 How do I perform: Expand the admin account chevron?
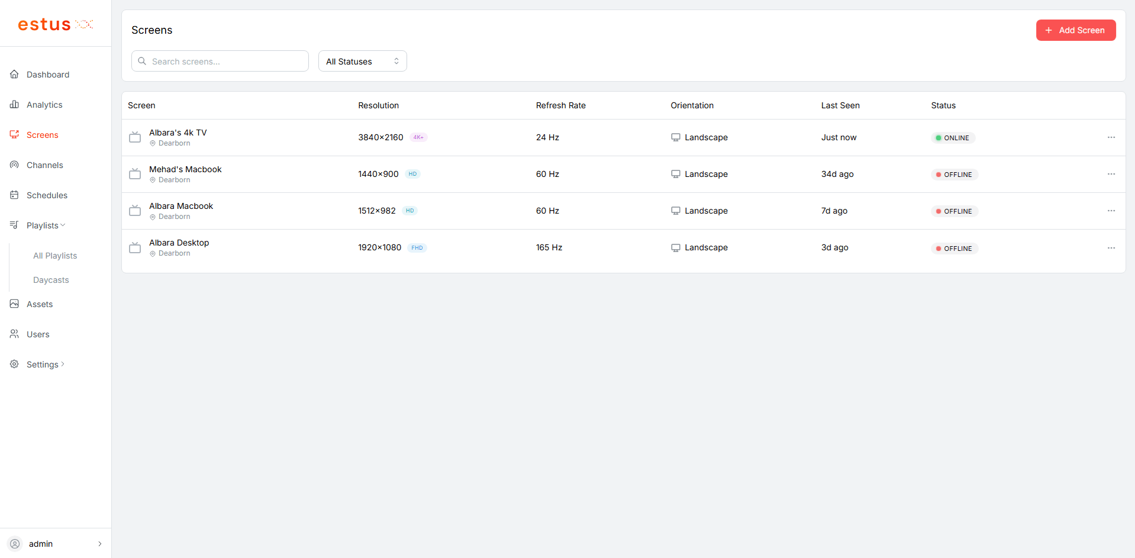[100, 543]
